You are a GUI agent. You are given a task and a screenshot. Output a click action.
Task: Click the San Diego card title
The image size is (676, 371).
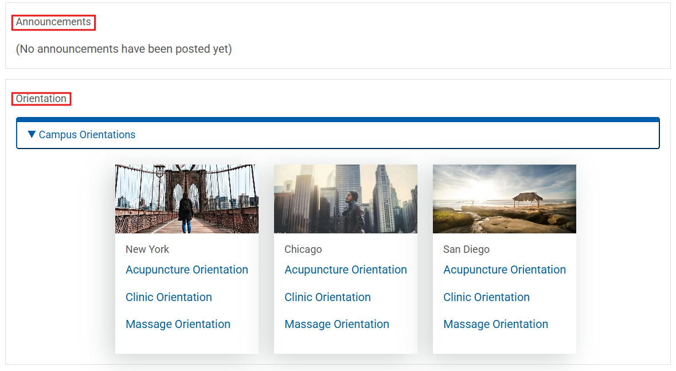466,249
